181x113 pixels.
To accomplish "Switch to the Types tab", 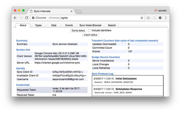I will coord(38,25).
